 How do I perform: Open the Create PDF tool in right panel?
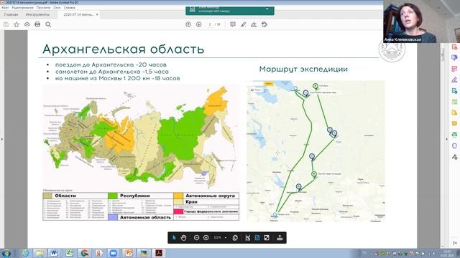tap(454, 47)
